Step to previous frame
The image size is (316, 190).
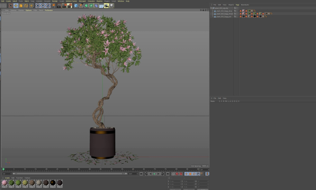pos(151,174)
